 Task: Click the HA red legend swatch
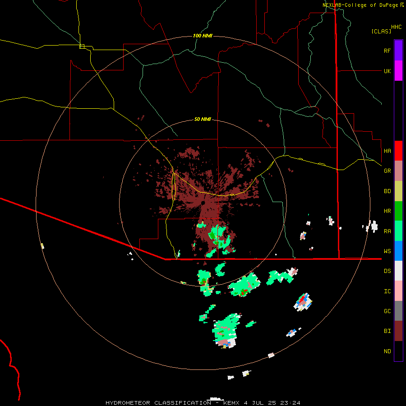click(x=398, y=151)
